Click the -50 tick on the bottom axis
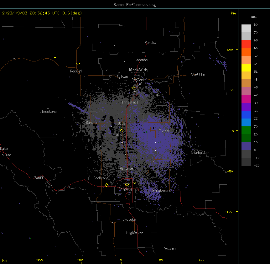This screenshot has height=264, width=270. point(80,260)
